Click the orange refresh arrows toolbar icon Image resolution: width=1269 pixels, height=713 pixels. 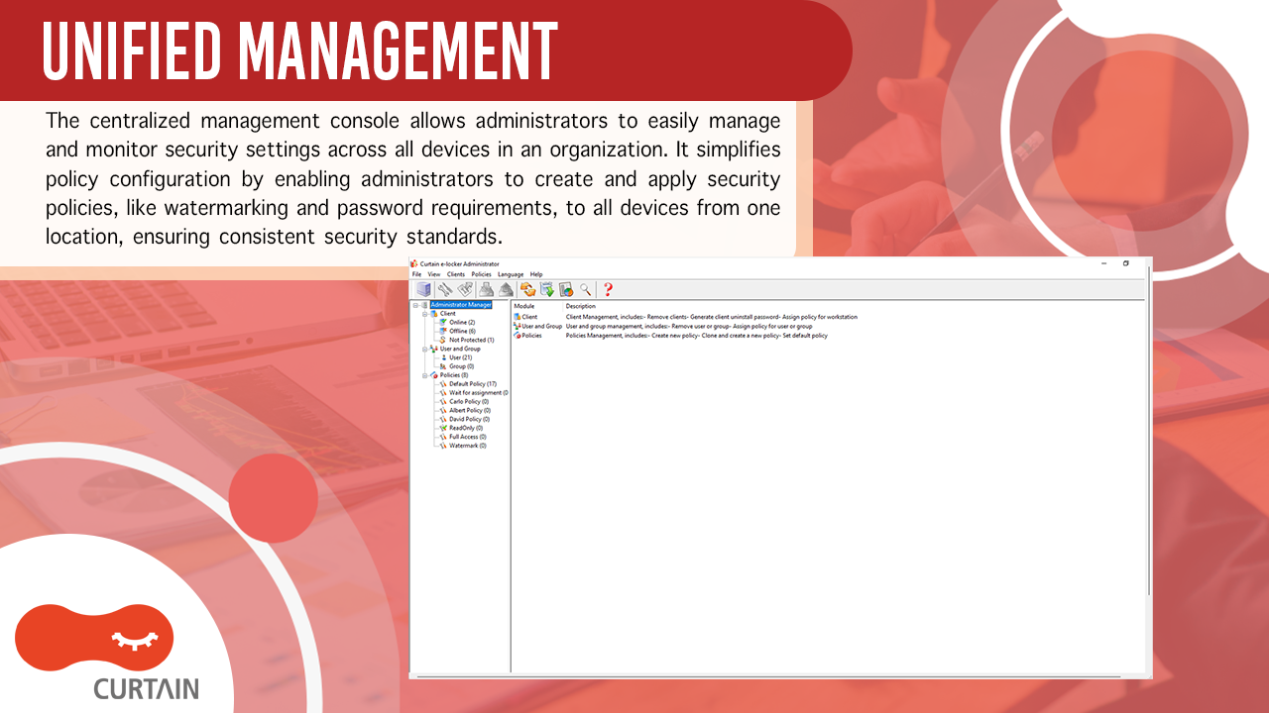pos(527,289)
